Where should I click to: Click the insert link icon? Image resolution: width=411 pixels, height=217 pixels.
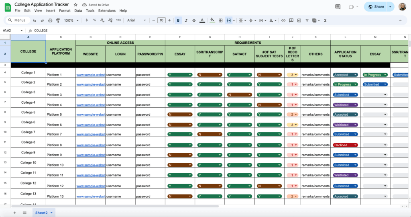click(x=283, y=20)
